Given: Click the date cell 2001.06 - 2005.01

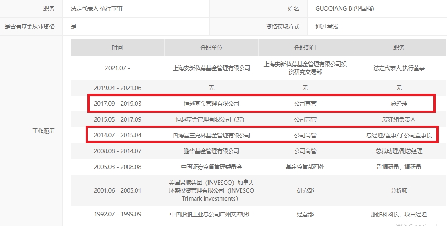Looking at the screenshot, I should coord(117,190).
